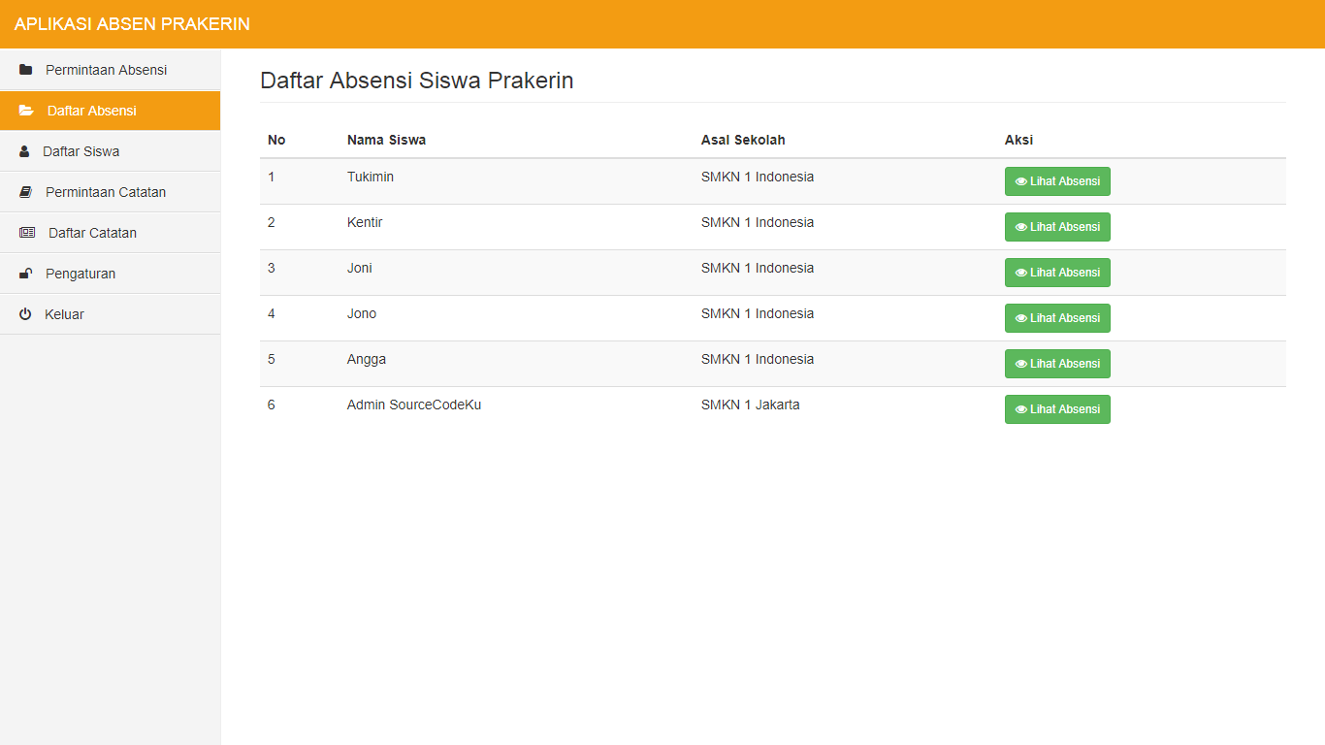Navigate to Daftar Catatan
The image size is (1325, 745).
(x=110, y=233)
